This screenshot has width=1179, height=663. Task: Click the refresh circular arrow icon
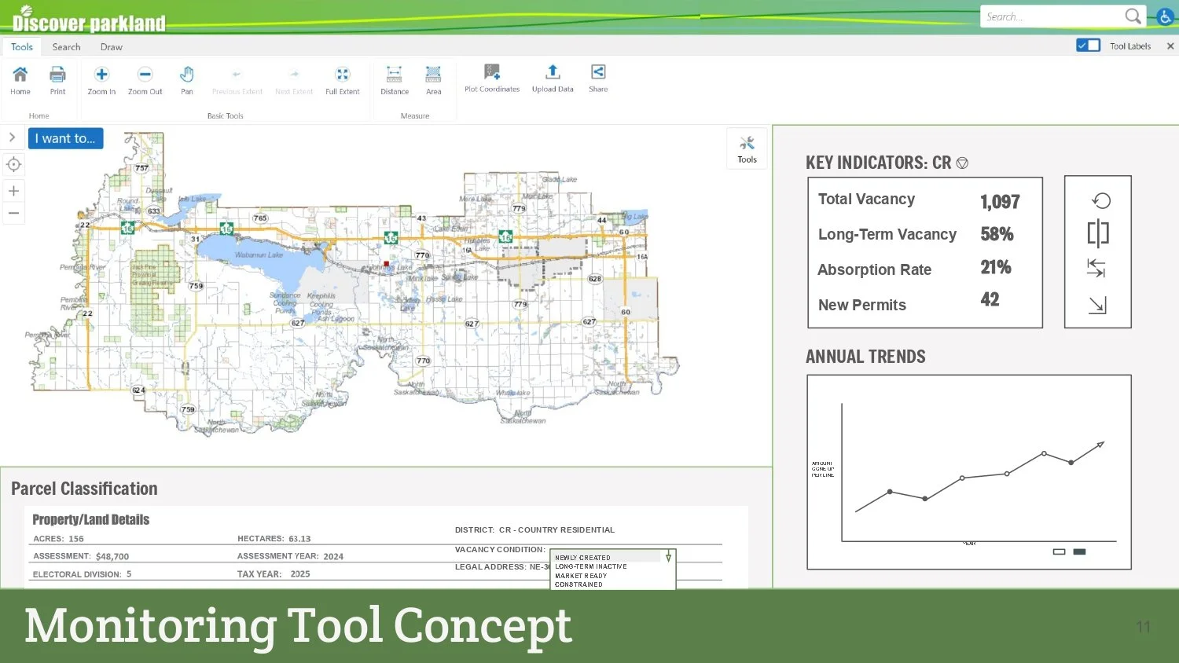click(x=1101, y=201)
